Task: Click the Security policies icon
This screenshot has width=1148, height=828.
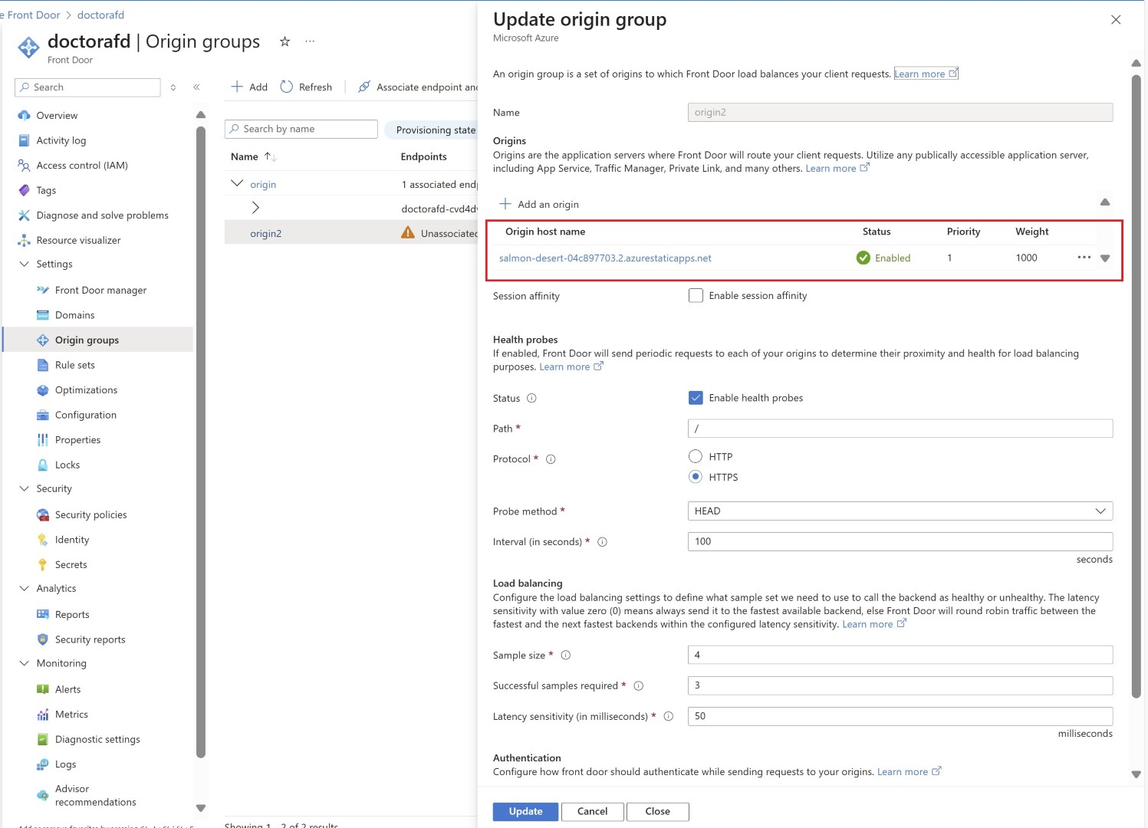Action: point(43,514)
